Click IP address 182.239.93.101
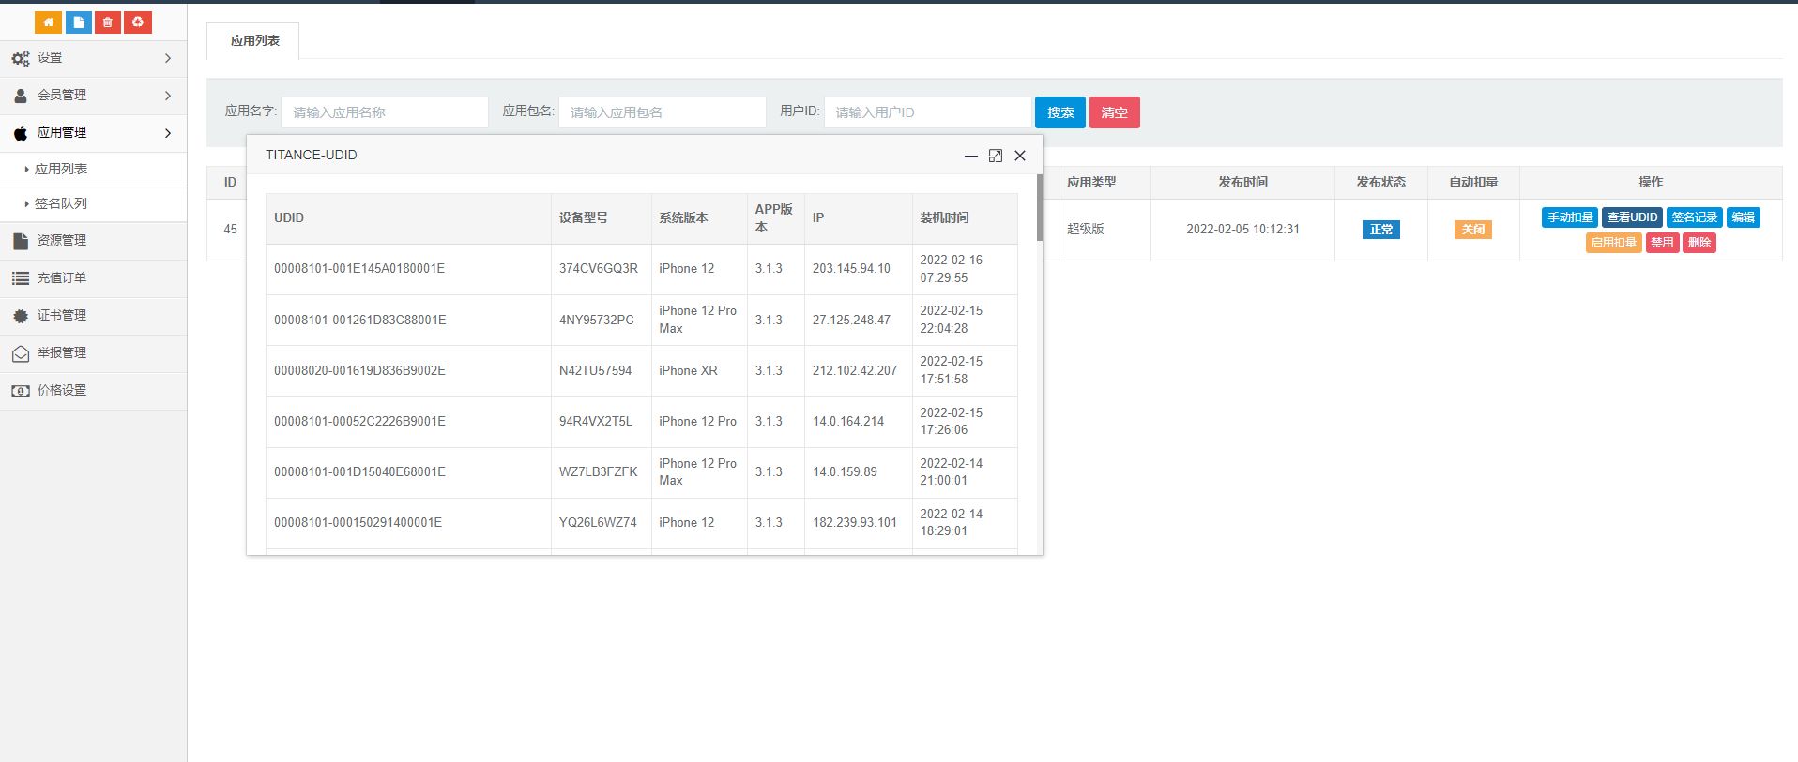 click(x=855, y=523)
